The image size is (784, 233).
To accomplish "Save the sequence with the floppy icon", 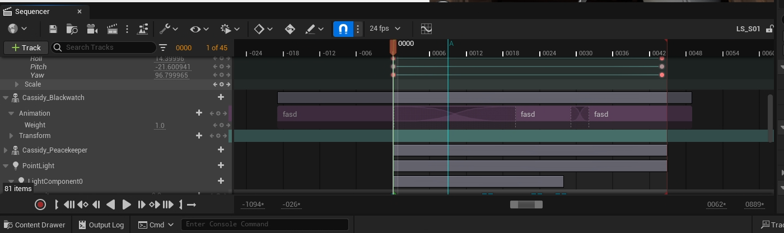I will [x=53, y=28].
